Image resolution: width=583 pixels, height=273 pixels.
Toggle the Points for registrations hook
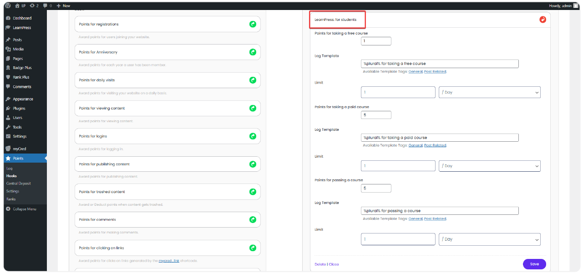click(x=253, y=24)
